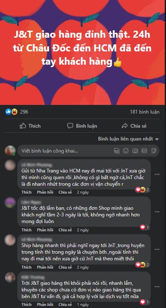Open the first commenter's profile avatar
166x308 pixels.
[10, 165]
